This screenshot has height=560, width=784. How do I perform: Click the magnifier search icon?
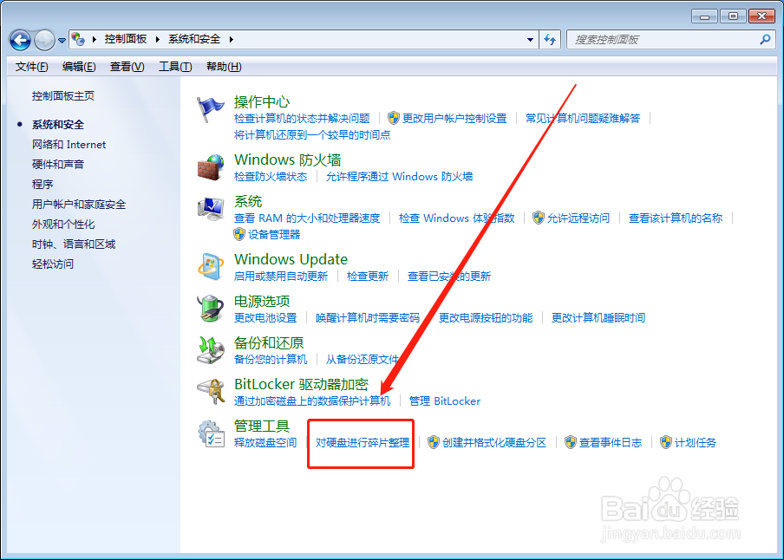tap(765, 39)
